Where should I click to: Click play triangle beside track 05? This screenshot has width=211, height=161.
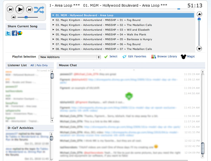[x=53, y=34]
